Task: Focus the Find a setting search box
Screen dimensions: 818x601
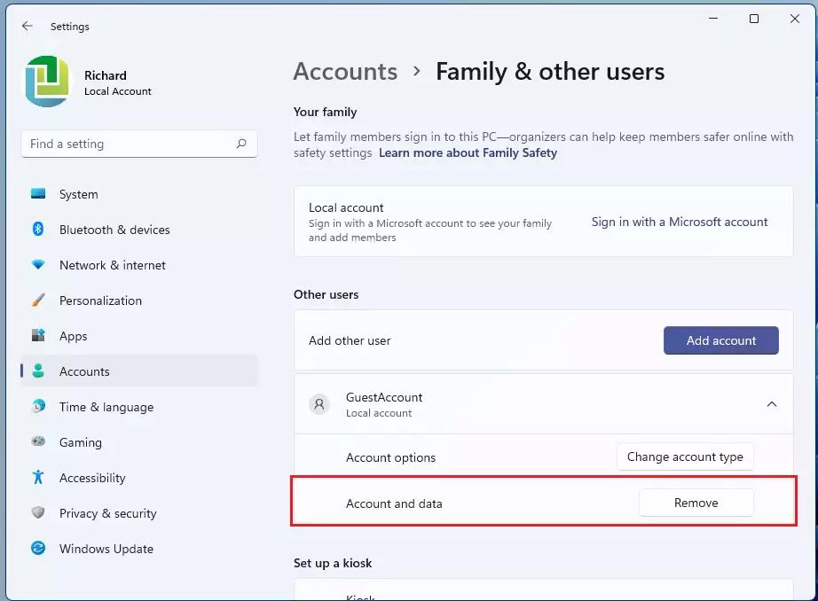Action: pos(129,144)
